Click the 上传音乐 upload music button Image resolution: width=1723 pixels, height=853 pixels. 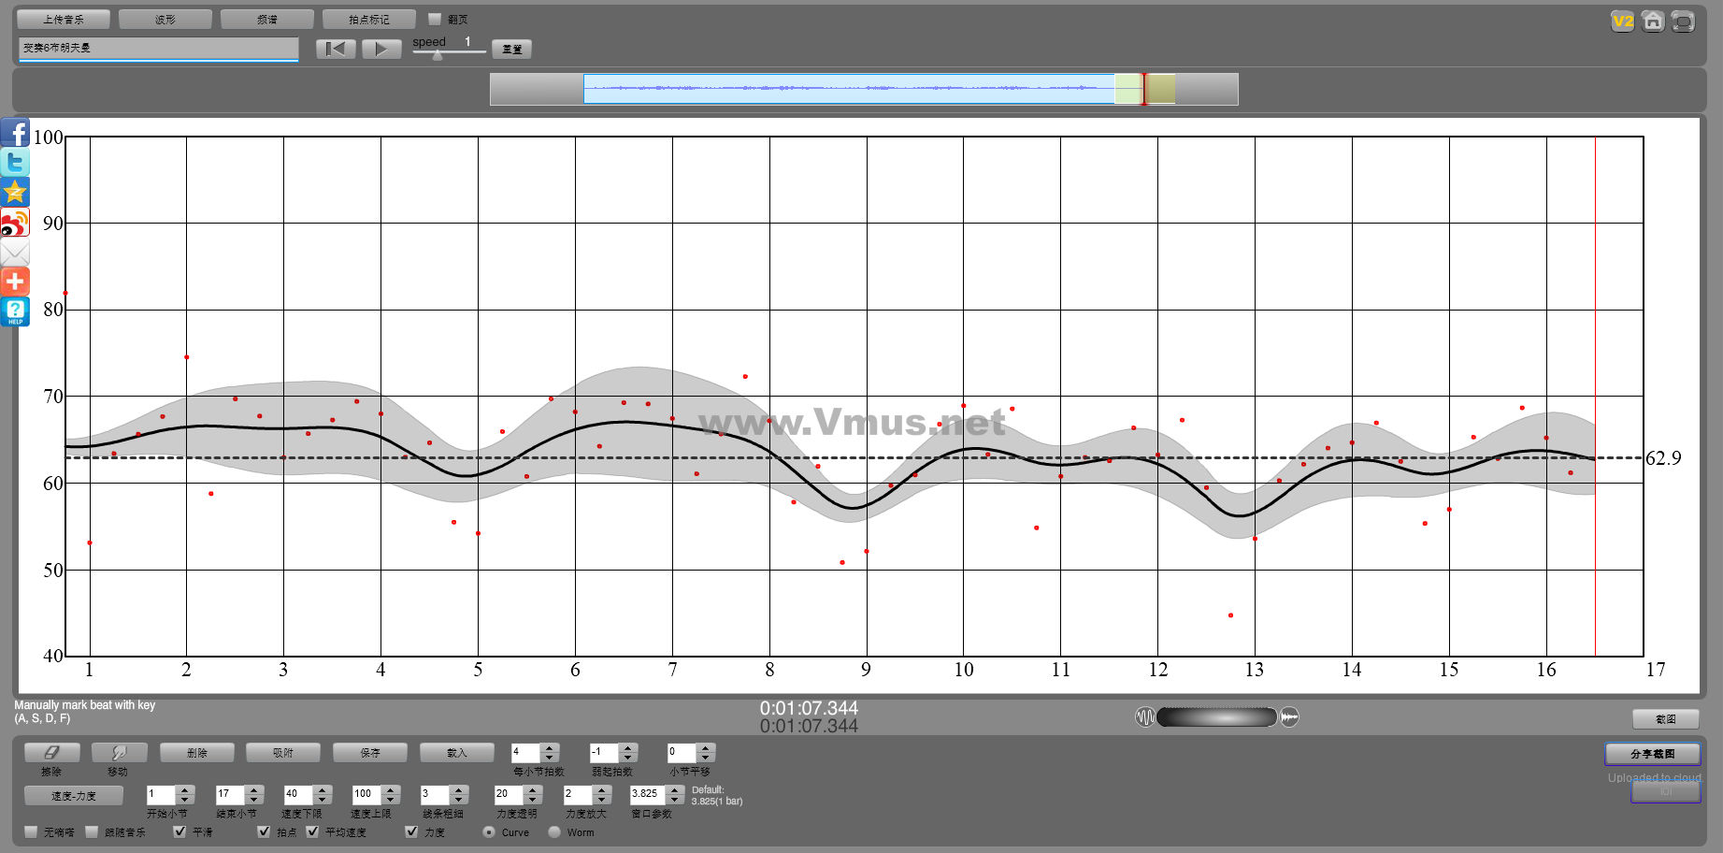64,19
